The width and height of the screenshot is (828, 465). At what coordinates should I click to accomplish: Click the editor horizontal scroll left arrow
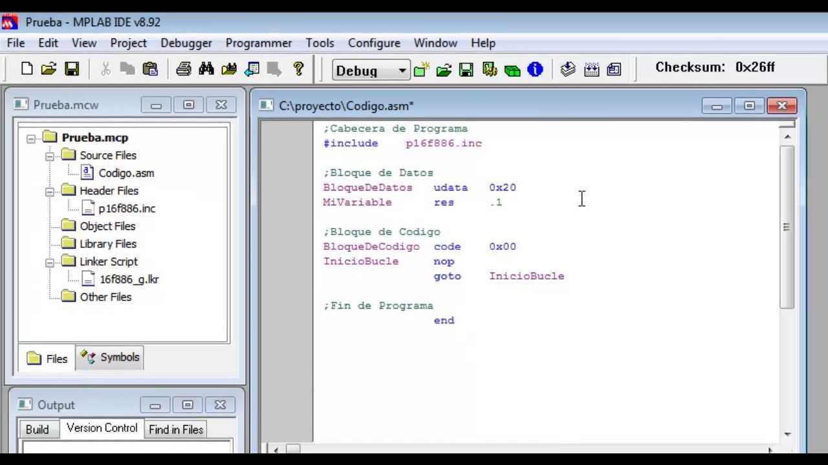pos(276,449)
